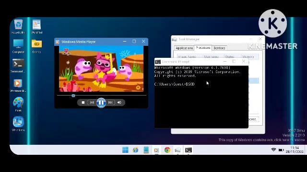Maximize the Command Prompt window

[x=234, y=62]
